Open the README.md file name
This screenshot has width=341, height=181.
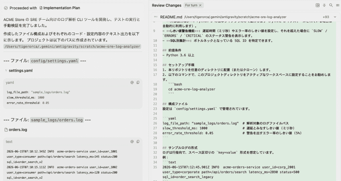171,17
